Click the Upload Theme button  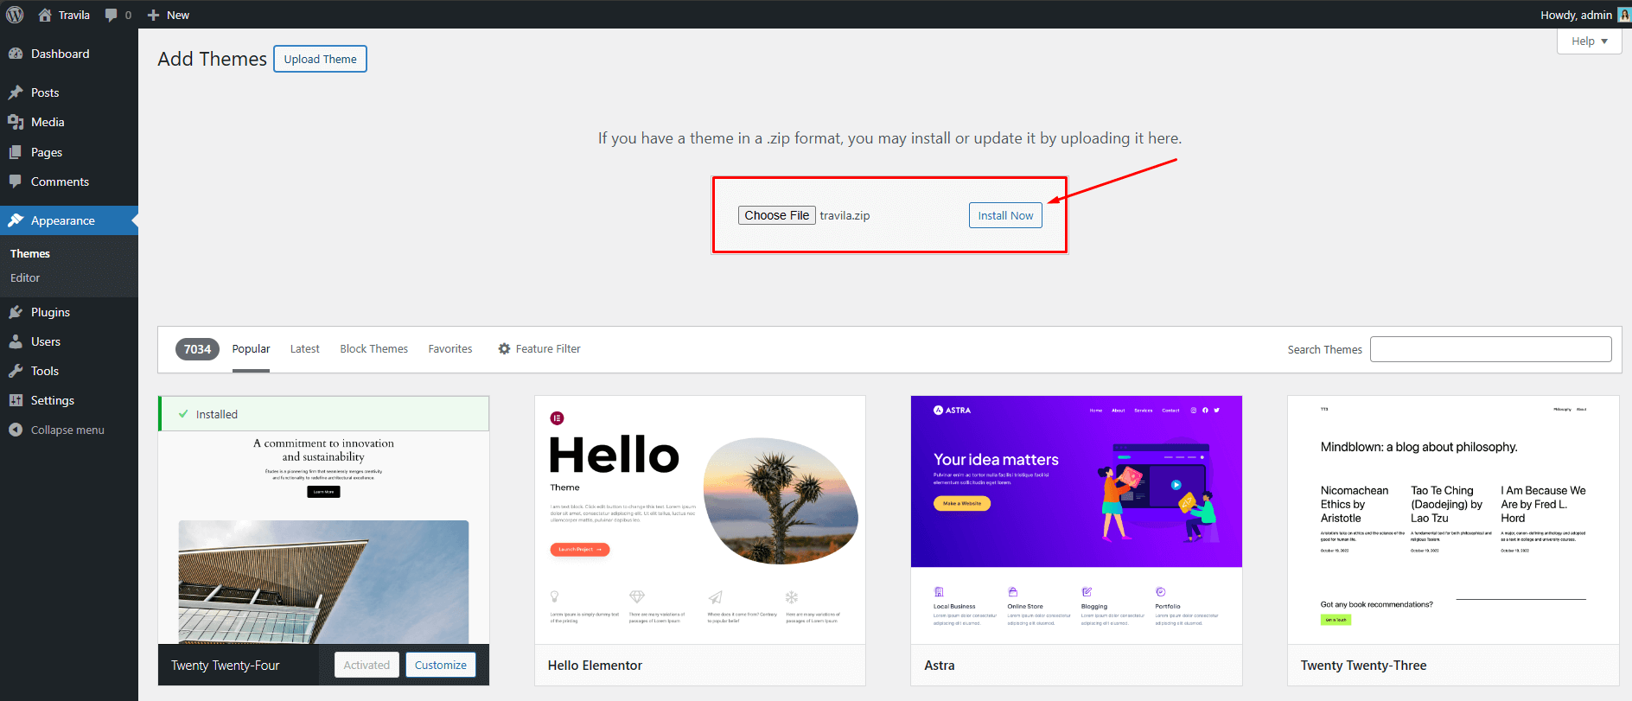coord(320,59)
